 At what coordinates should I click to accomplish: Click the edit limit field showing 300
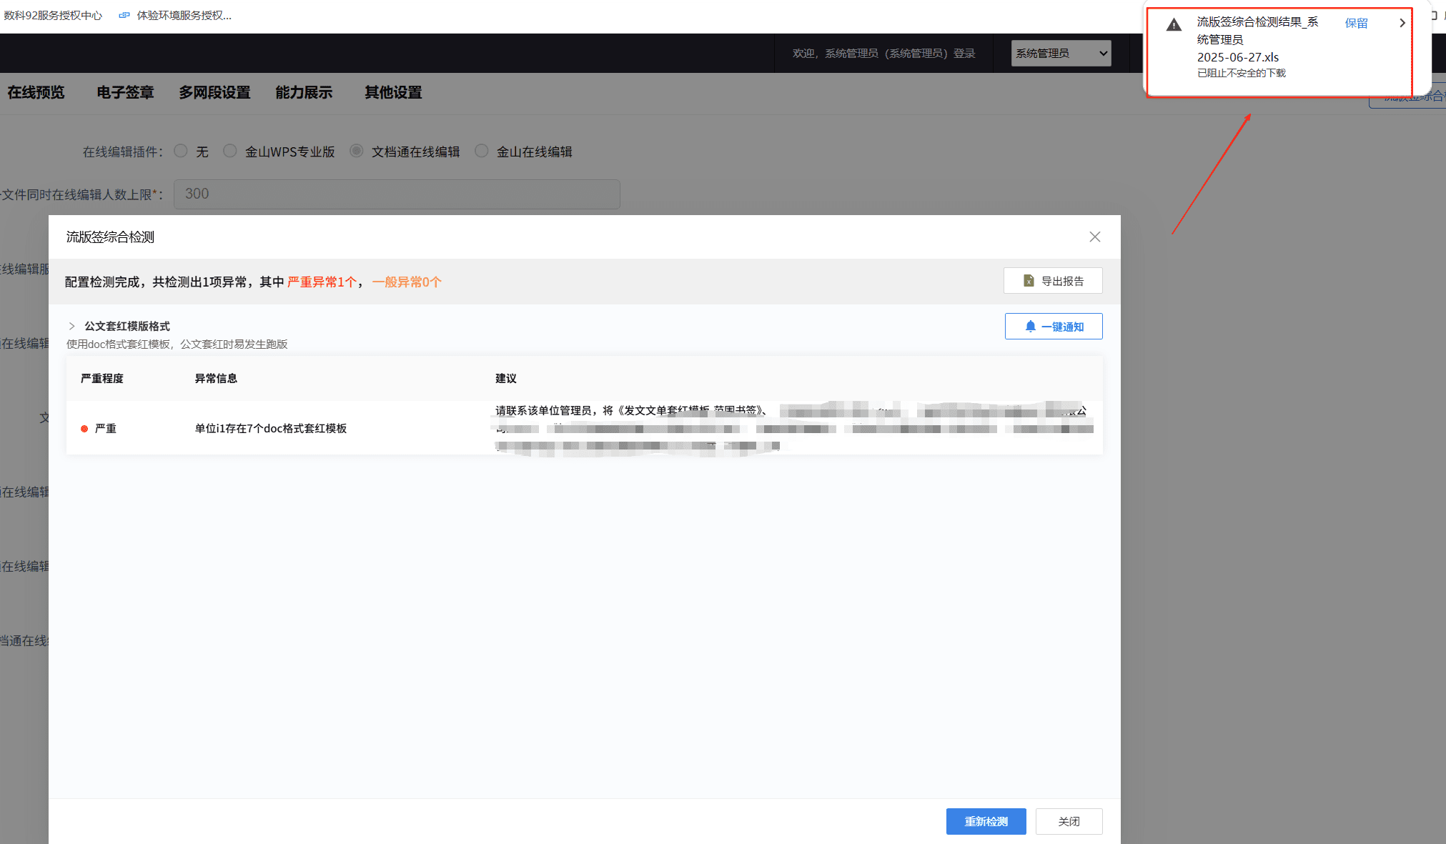click(397, 194)
